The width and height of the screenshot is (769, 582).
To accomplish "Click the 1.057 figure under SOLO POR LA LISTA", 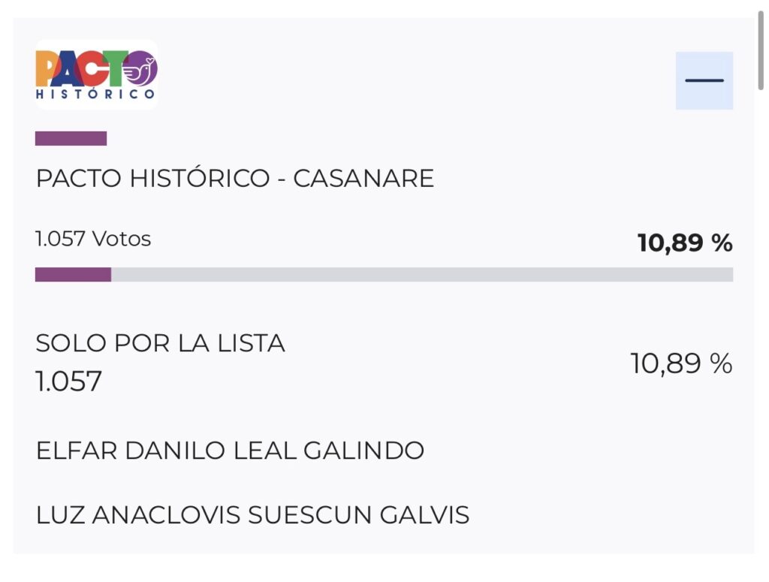I will [x=68, y=381].
